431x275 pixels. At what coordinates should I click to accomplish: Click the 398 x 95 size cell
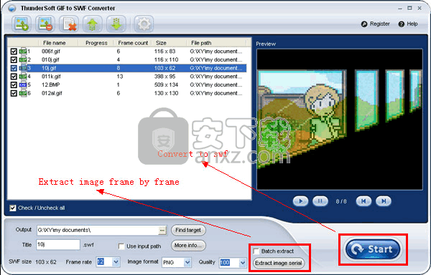tap(164, 77)
